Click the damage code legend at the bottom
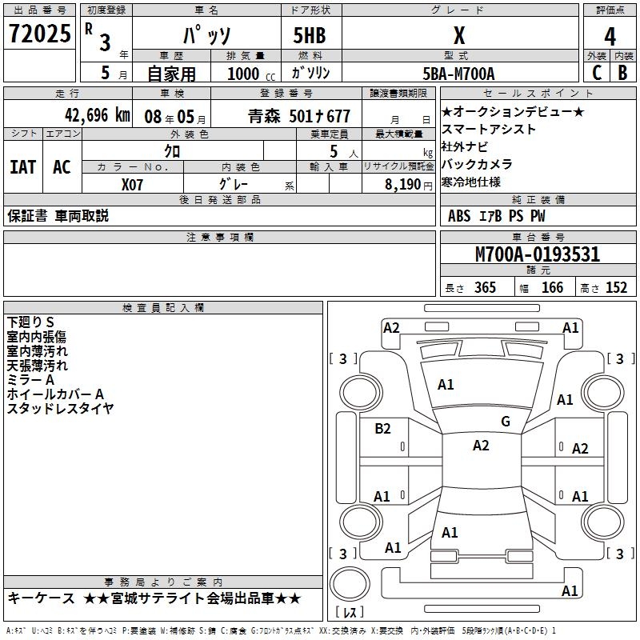The width and height of the screenshot is (640, 640). [282, 631]
